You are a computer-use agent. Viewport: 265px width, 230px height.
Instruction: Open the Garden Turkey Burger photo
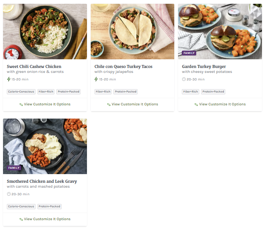pos(220,31)
